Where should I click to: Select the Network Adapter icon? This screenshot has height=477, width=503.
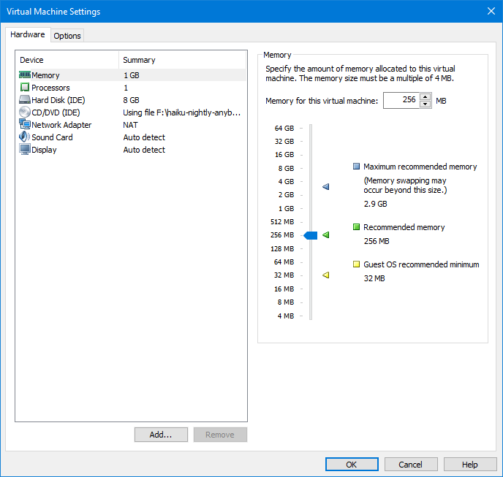(25, 125)
